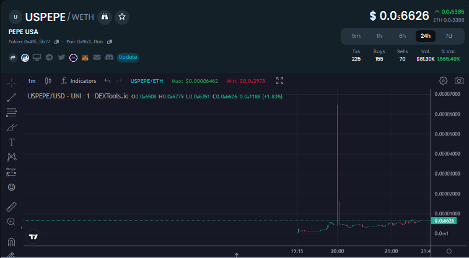Select the 1h time range tab

(x=379, y=36)
